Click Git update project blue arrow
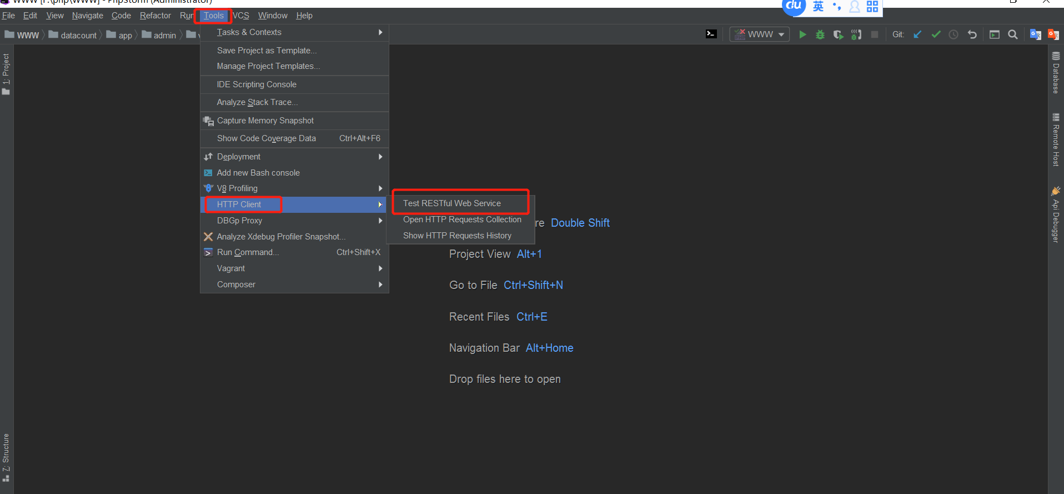Viewport: 1064px width, 494px height. click(917, 34)
